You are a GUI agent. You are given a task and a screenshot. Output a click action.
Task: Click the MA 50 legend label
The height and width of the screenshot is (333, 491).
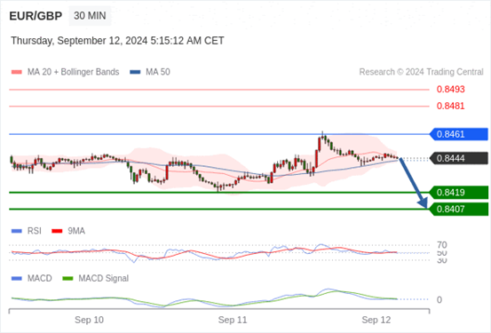coord(158,72)
